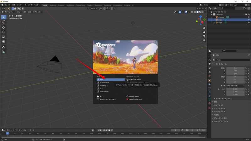
Task: Toggle X-ray mode in viewport header
Action: [x=192, y=12]
